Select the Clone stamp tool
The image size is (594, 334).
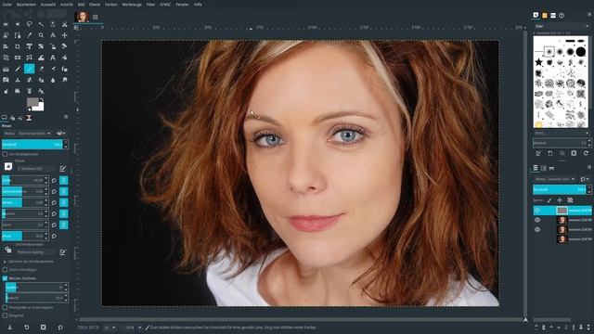click(18, 80)
